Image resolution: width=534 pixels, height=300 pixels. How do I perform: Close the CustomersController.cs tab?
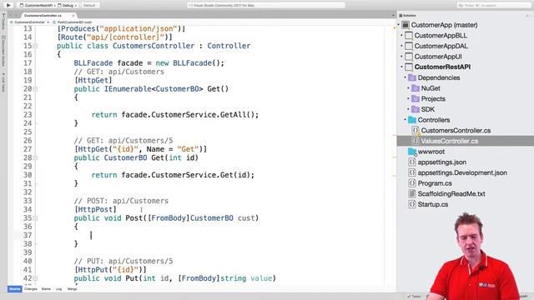coord(73,16)
